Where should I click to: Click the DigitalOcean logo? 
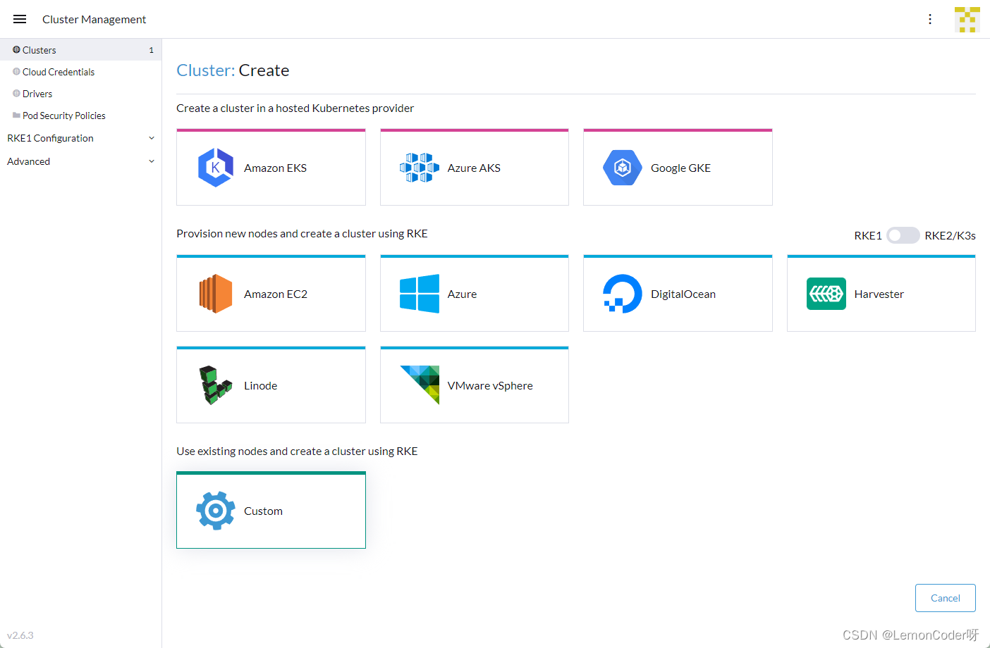(623, 294)
